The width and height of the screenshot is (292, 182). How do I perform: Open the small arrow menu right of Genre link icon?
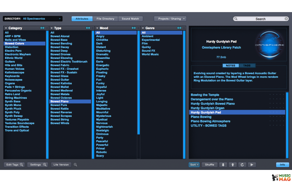pyautogui.click(x=184, y=28)
